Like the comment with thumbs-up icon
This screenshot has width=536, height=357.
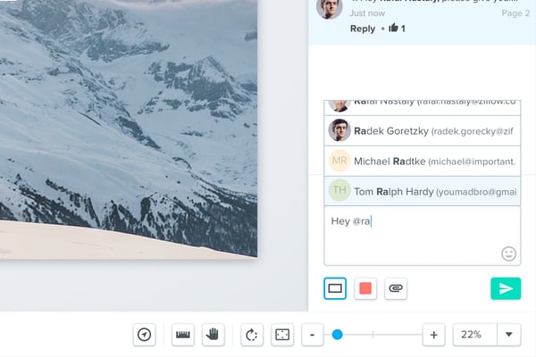pyautogui.click(x=393, y=29)
